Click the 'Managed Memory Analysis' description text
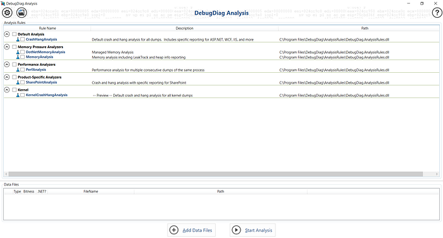 [113, 53]
